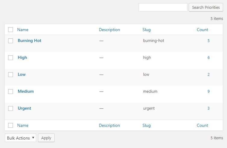Open the Bulk Actions dropdown
The width and height of the screenshot is (227, 148).
(x=20, y=138)
